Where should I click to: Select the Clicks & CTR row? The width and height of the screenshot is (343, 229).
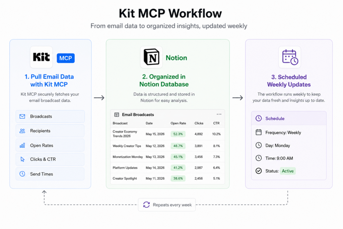pyautogui.click(x=50, y=159)
